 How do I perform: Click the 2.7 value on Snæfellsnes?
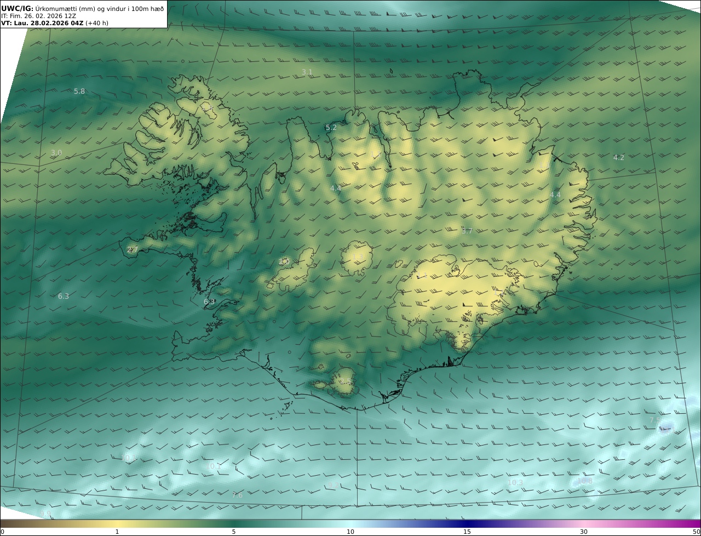133,250
